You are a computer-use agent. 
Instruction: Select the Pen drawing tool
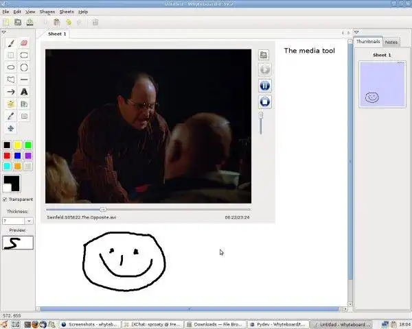(11, 43)
